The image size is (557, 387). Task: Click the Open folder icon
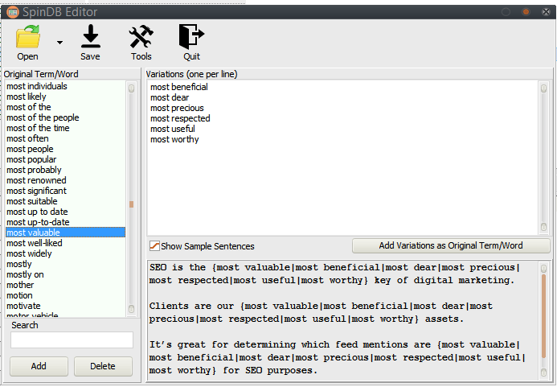[27, 36]
